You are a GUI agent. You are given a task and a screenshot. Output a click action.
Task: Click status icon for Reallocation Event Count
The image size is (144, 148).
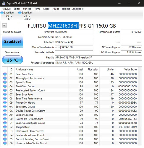[5, 135]
